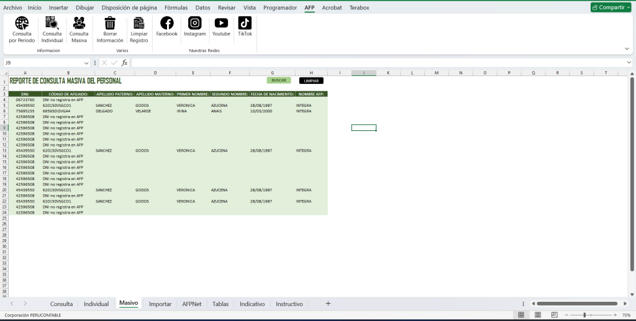Open the Instagram icon in ribbon

[194, 24]
